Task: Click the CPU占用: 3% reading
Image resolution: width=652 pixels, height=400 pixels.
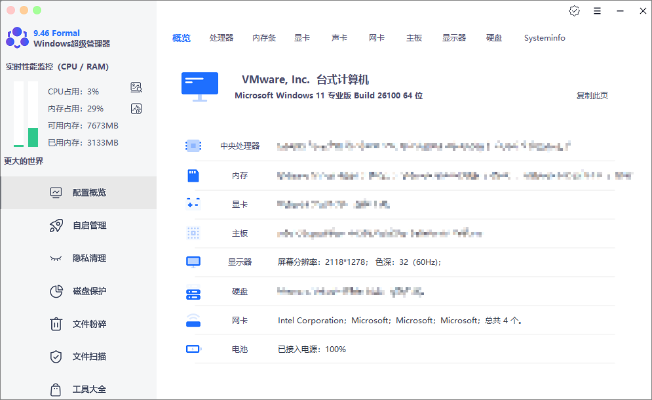Action: [73, 92]
